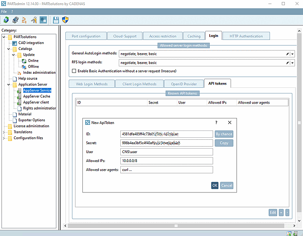The width and height of the screenshot is (303, 236).
Task: Collapse the Application Server tree node
Action: pyautogui.click(x=8, y=85)
